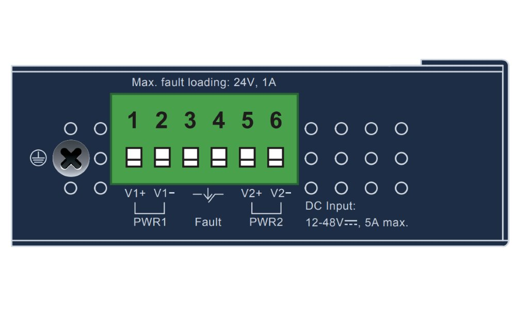Screen dimensions: 516x309
Task: Click the 12-48V 5A max rating text
Action: (x=357, y=224)
